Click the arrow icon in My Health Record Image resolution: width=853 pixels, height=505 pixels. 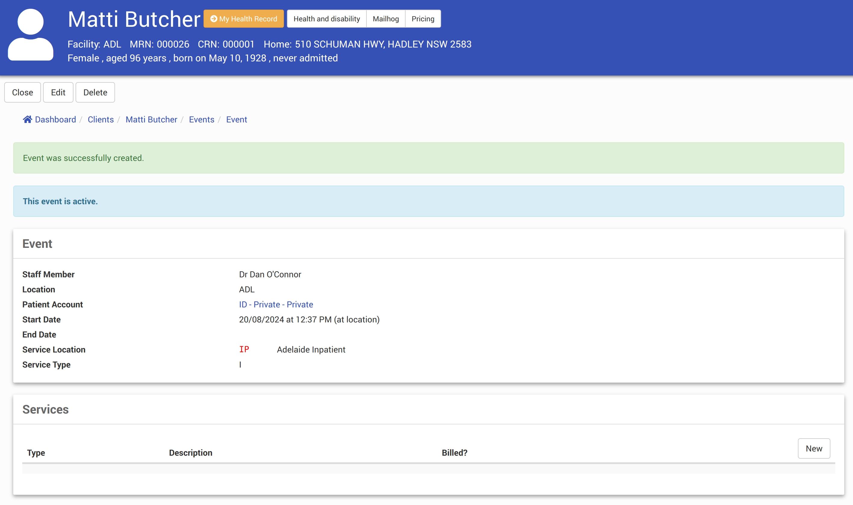coord(213,19)
